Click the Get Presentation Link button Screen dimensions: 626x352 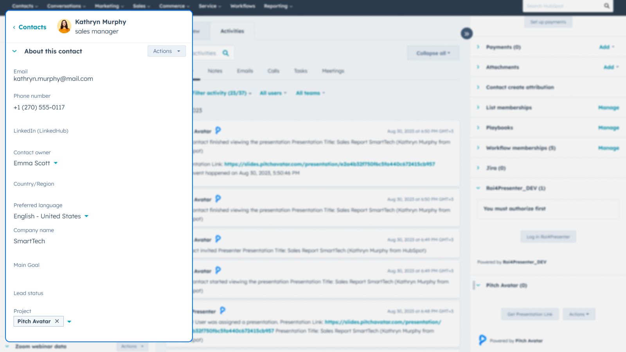pos(530,314)
